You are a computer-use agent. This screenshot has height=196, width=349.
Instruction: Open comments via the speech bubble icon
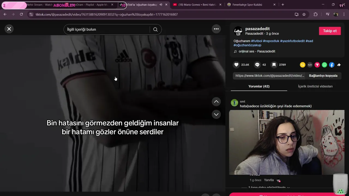point(257,65)
